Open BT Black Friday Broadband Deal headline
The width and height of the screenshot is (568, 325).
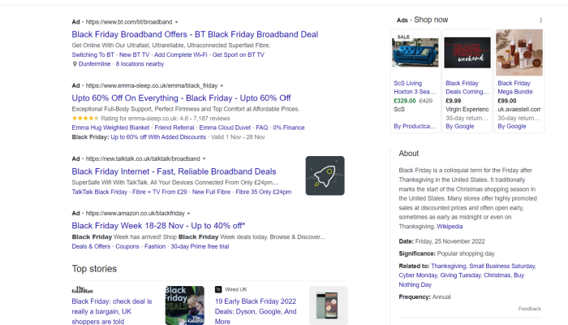point(195,34)
